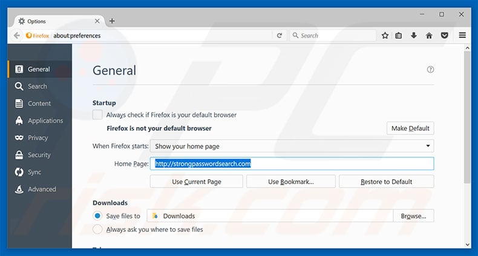The image size is (478, 256).
Task: Click Use Bookmark... button
Action: [291, 182]
